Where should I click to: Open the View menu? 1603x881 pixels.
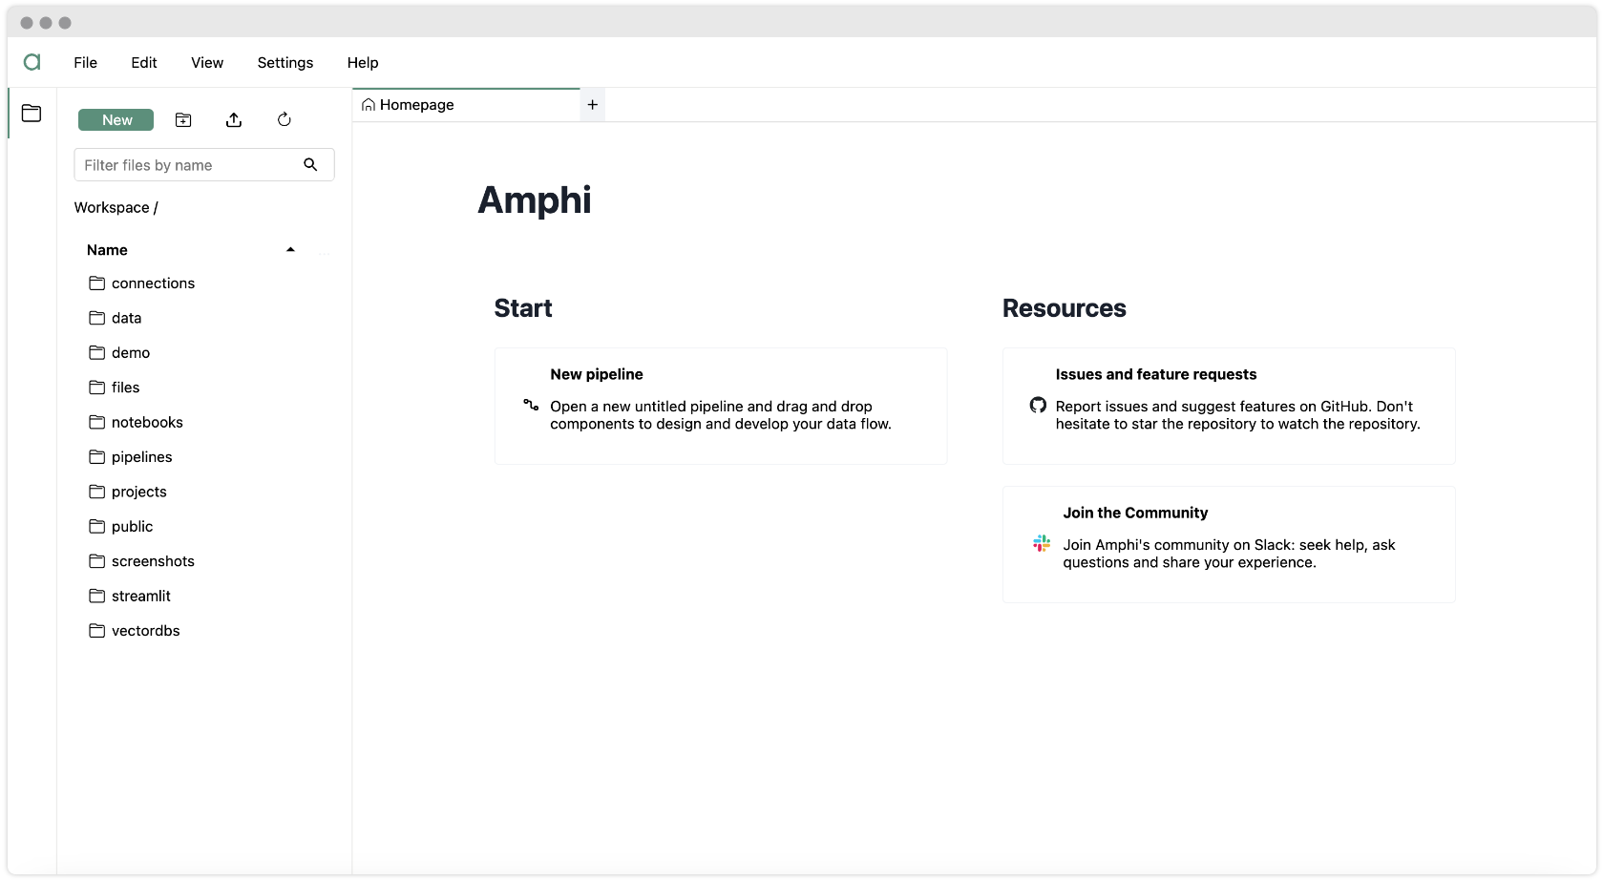207,62
